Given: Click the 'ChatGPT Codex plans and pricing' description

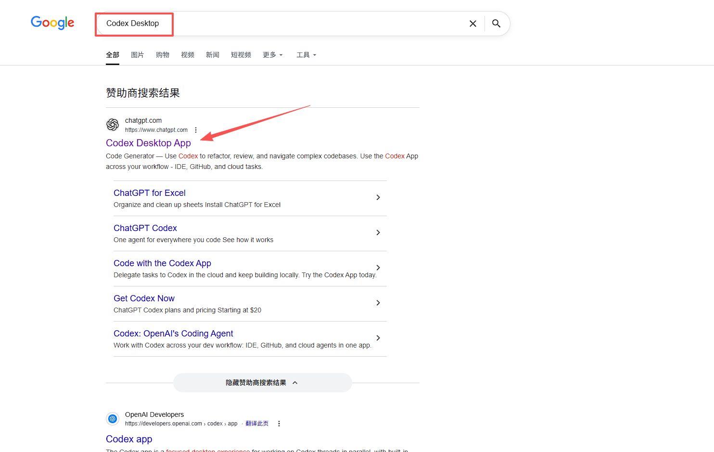Looking at the screenshot, I should tap(187, 310).
